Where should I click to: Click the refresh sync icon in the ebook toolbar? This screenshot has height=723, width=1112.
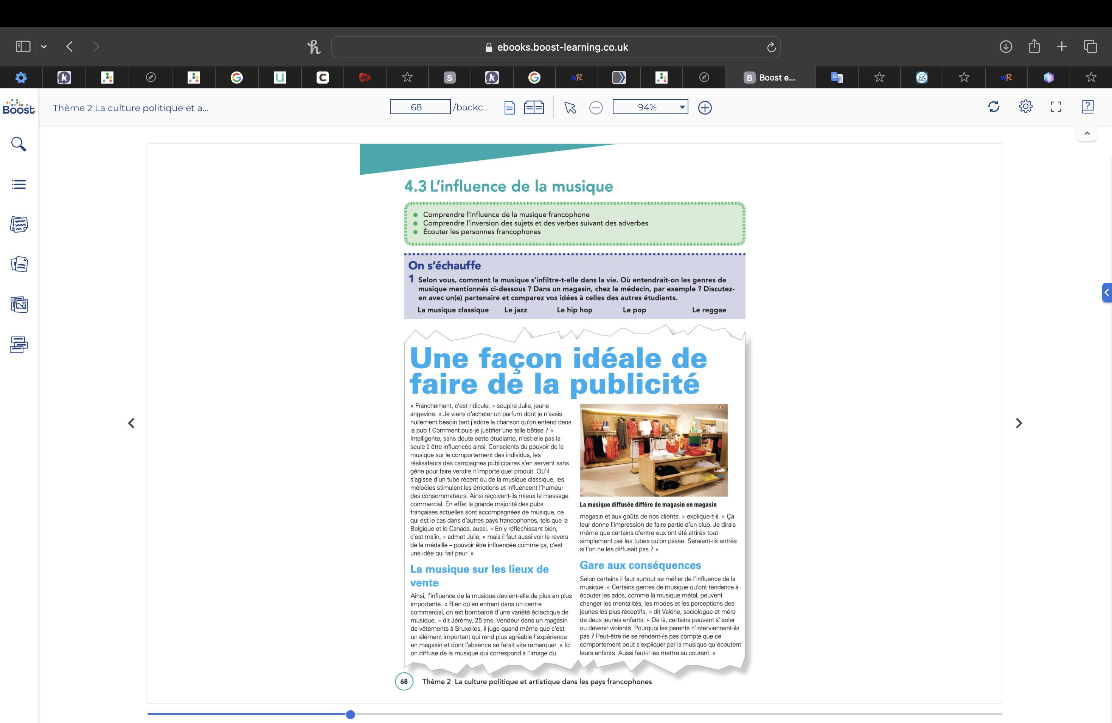(x=994, y=107)
